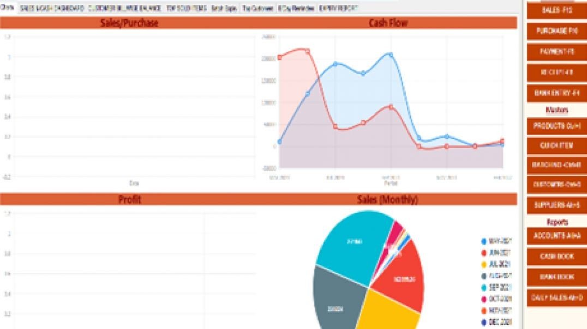
Task: Switch to the SALES (CASH) DASHBOARD tab
Action: [52, 8]
